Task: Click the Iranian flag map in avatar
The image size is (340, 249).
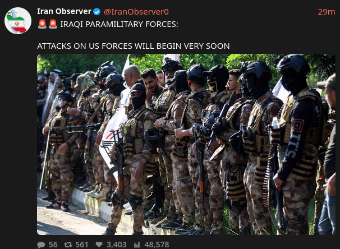Action: [17, 22]
